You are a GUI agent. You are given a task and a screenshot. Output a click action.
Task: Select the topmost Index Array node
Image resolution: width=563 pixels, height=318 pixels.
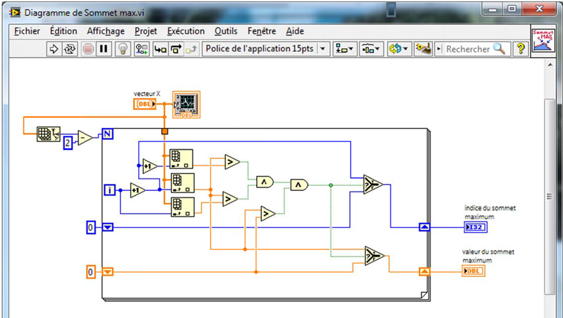tap(182, 159)
